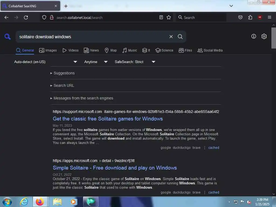Open Windows Media Player on taskbar
276x207 pixels.
click(74, 202)
